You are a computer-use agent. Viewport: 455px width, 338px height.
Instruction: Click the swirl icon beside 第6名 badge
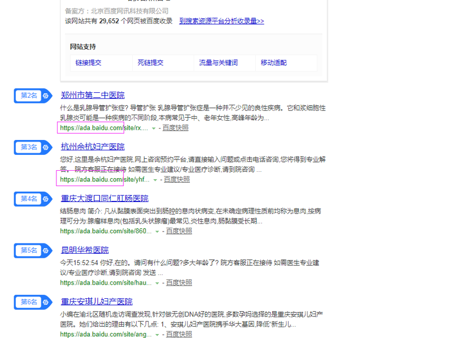[46, 302]
